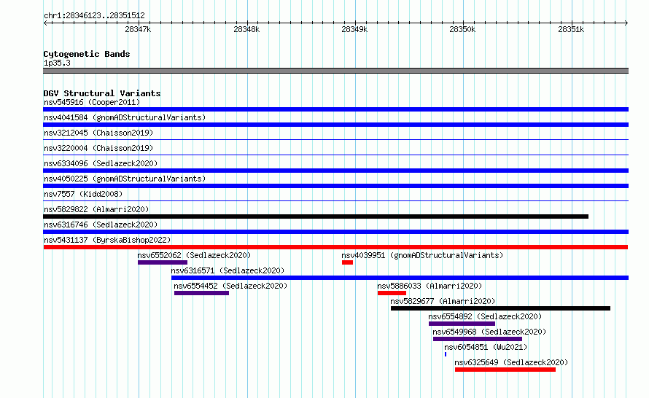Open nsv3212045 (Chaisson2019) variant
Viewport: 649px width, 398px height.
pyautogui.click(x=98, y=133)
